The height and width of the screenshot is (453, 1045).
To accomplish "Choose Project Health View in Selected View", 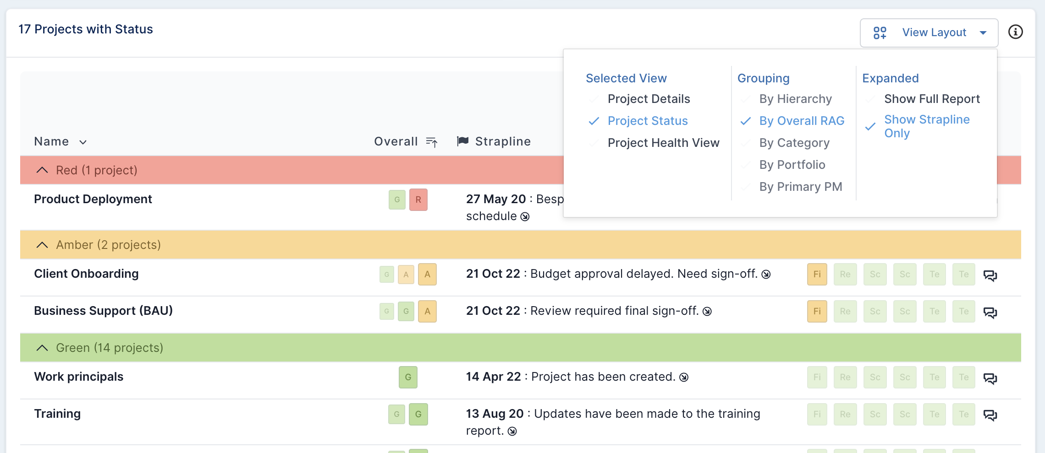I will [663, 143].
